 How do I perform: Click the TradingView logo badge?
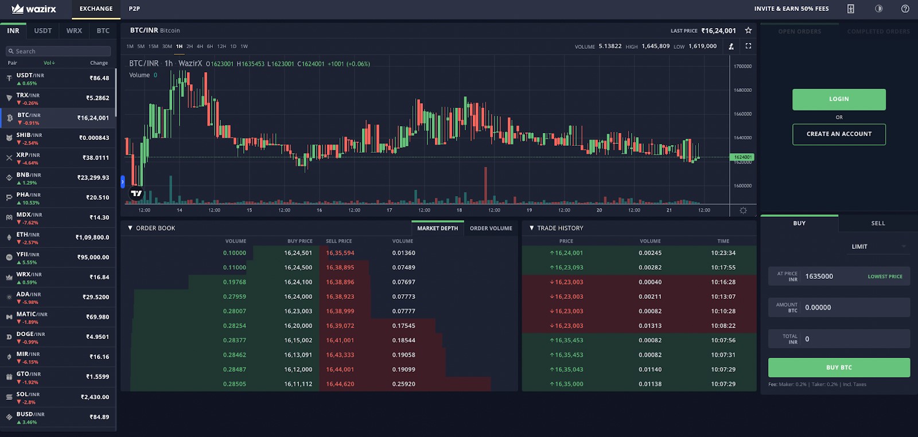(x=137, y=194)
